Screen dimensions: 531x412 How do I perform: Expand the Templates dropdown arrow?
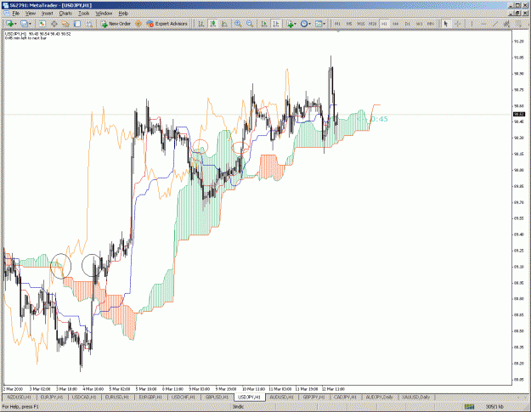pyautogui.click(x=324, y=24)
